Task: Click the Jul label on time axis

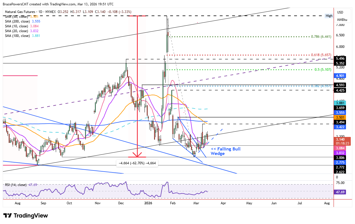Action: (299, 203)
